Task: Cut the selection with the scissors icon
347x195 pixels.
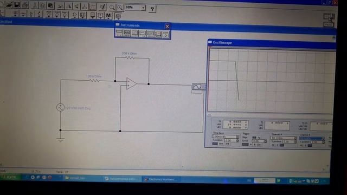Action: [x=35, y=5]
